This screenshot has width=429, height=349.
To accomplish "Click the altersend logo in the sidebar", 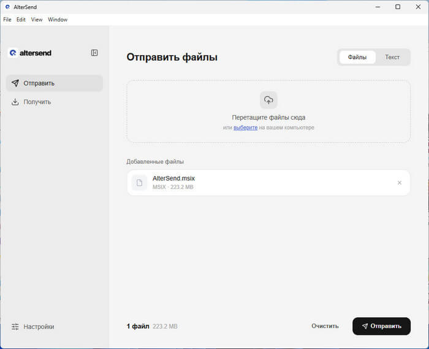I will [x=30, y=53].
